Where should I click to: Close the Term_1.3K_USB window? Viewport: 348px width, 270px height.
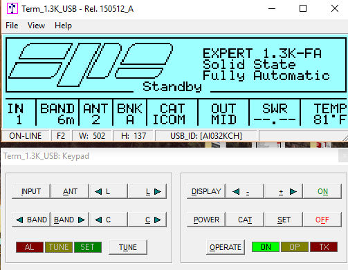(x=335, y=9)
